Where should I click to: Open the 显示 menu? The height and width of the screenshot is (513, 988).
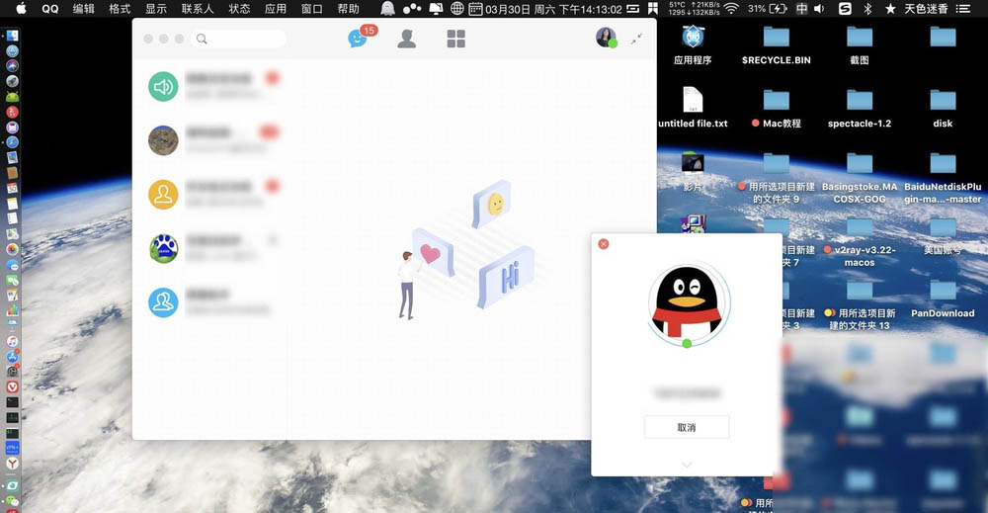tap(156, 9)
